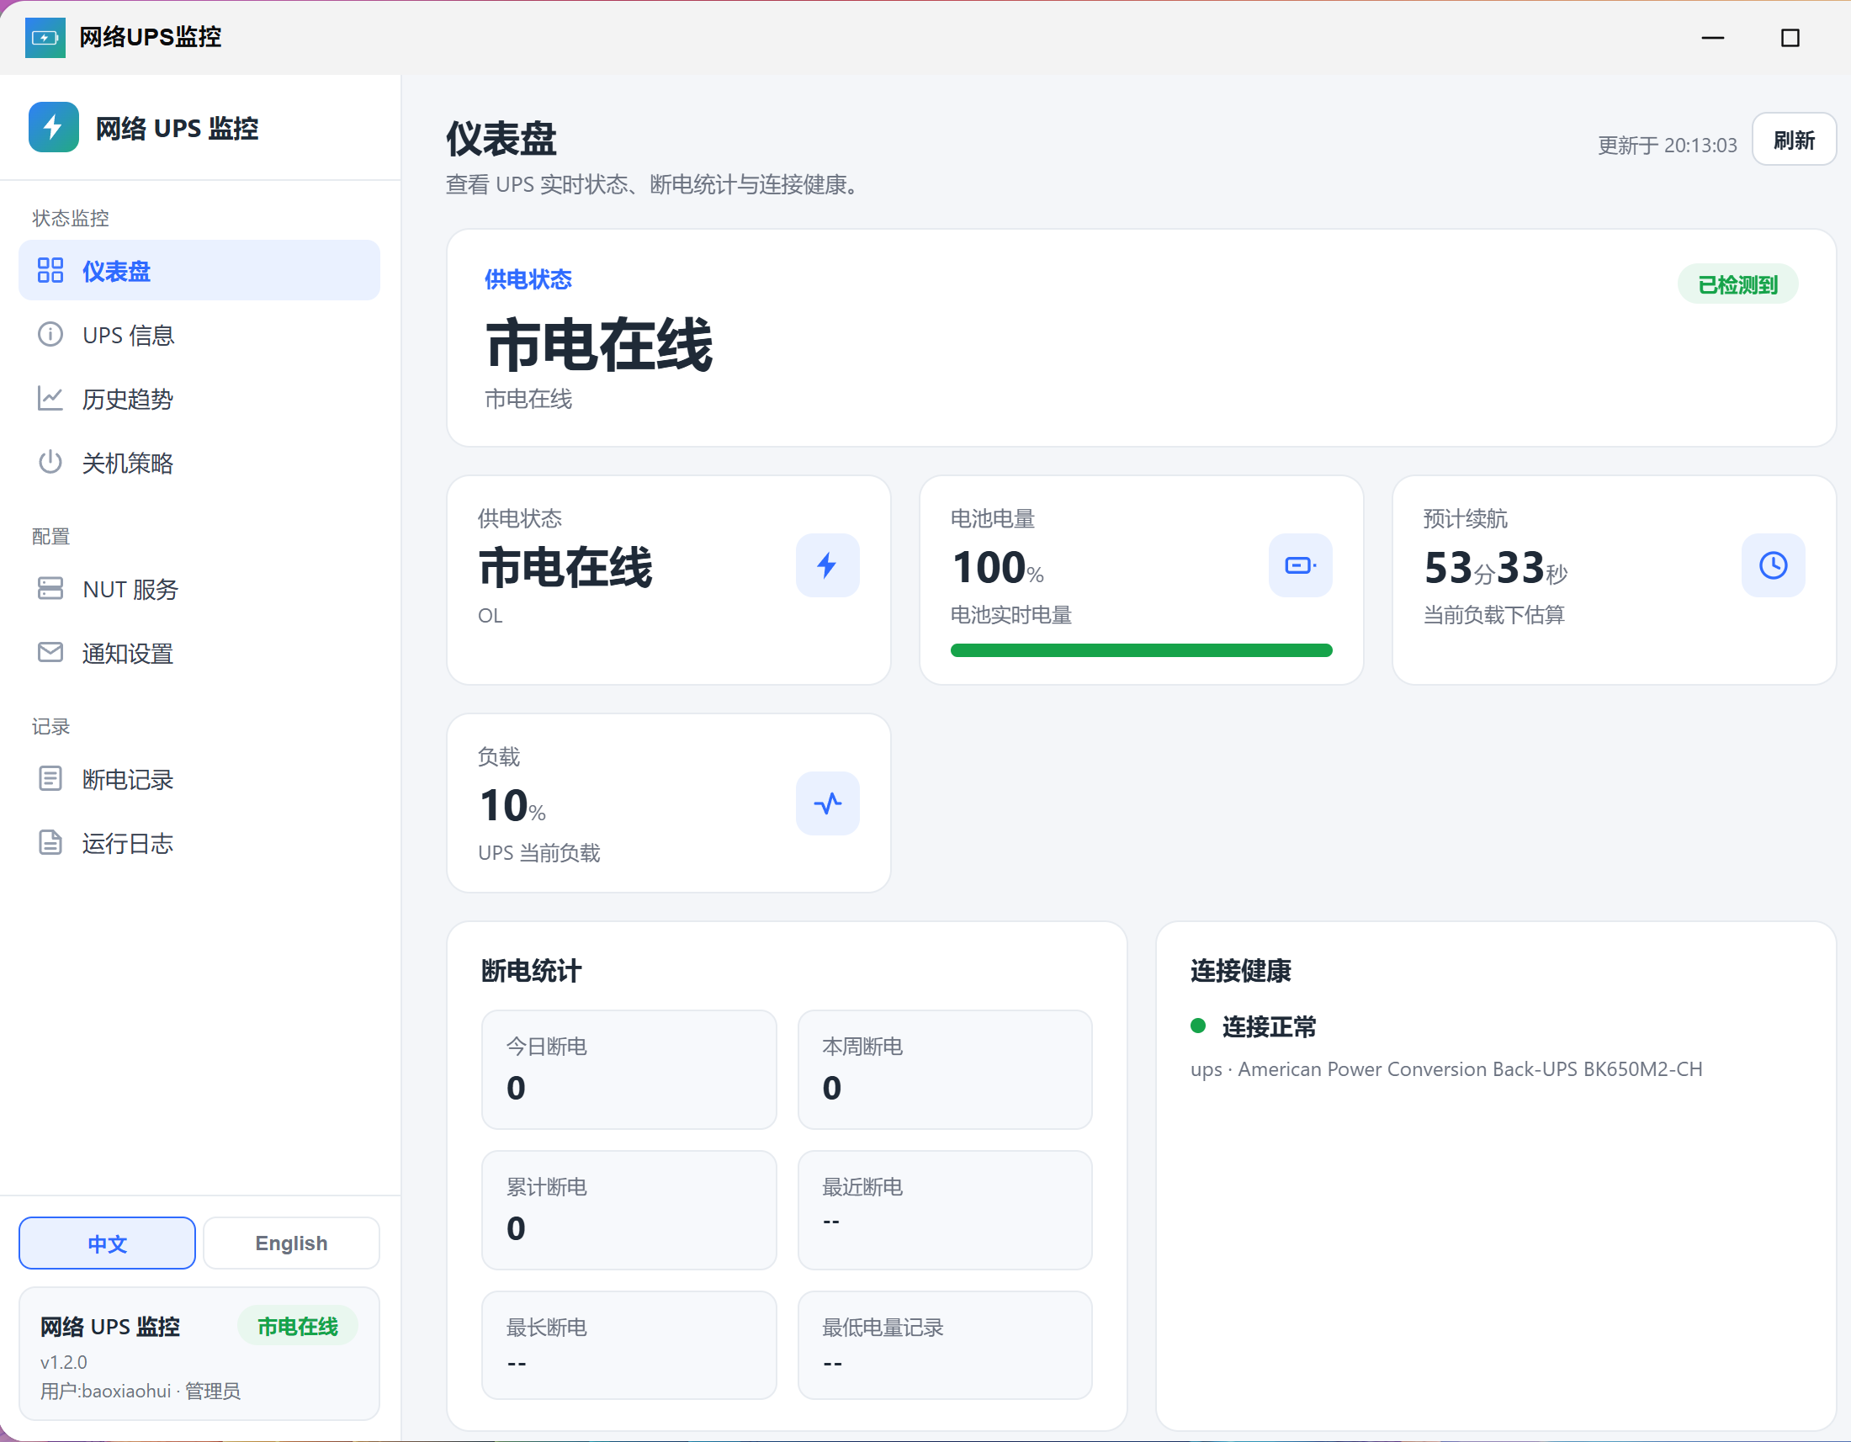Click the 已检测到 status badge

point(1737,284)
